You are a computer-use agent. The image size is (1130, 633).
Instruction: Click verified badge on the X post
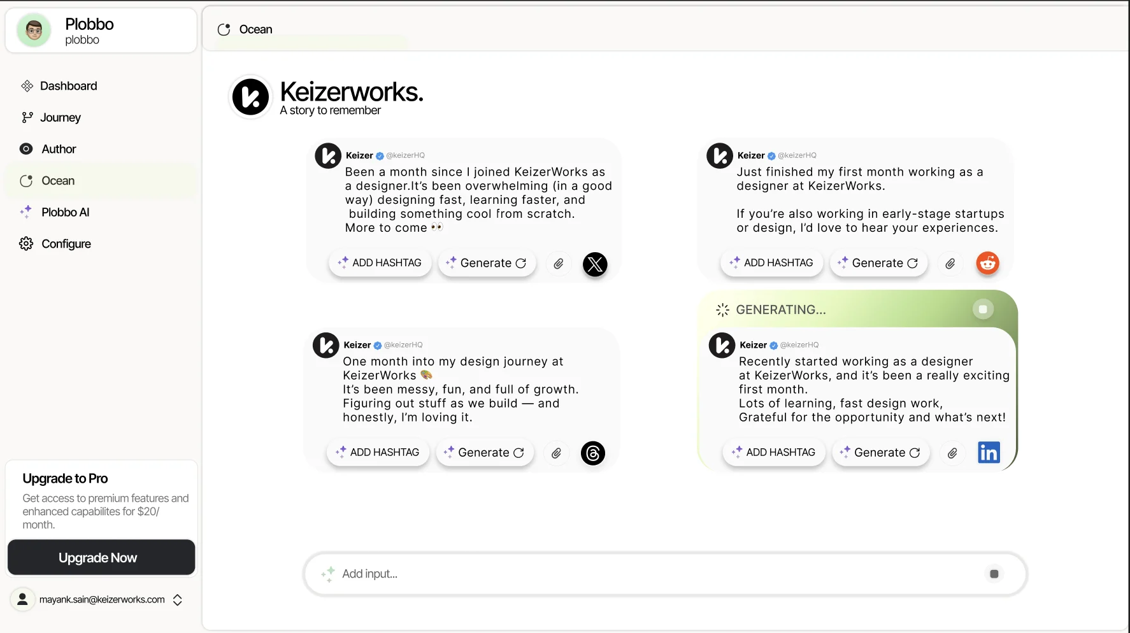tap(380, 155)
